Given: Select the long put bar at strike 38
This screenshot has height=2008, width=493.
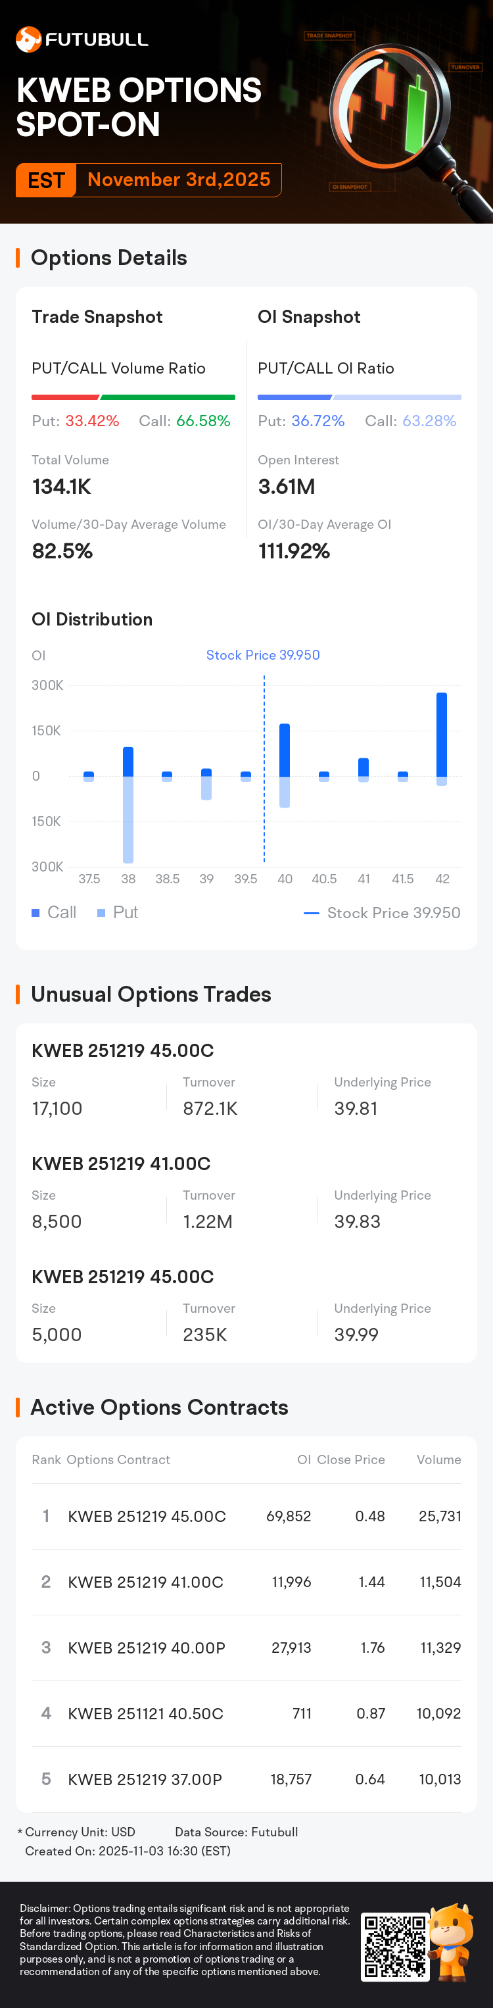Looking at the screenshot, I should point(128,818).
